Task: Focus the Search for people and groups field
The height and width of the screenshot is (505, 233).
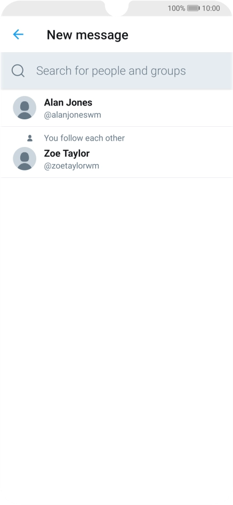Action: [117, 71]
